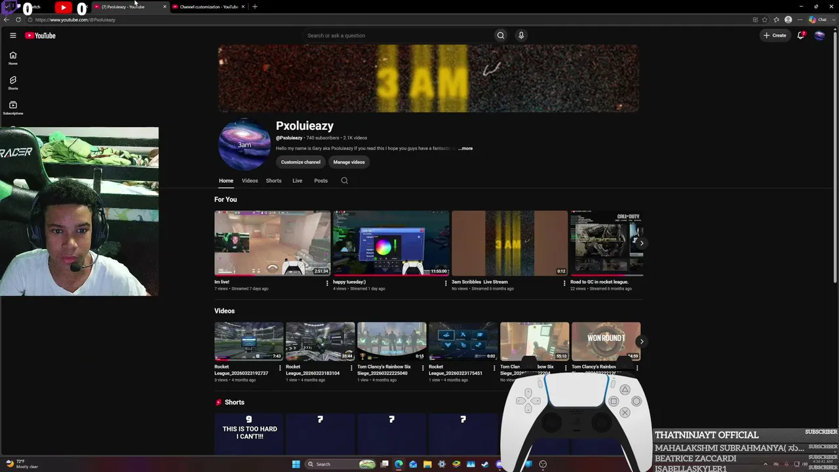Show next For You videos arrow
The height and width of the screenshot is (472, 839).
coord(641,243)
